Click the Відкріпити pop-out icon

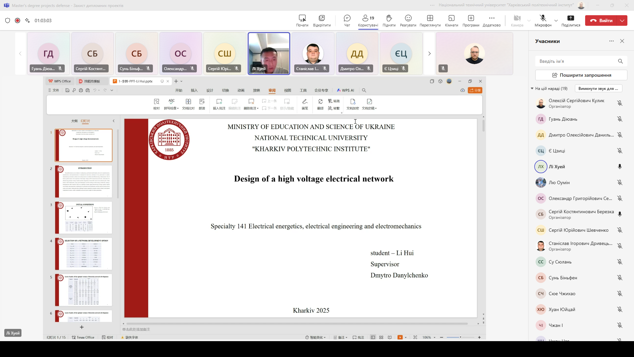coord(322,18)
